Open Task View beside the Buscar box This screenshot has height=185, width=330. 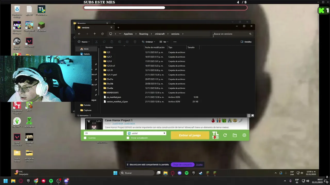(x=159, y=173)
